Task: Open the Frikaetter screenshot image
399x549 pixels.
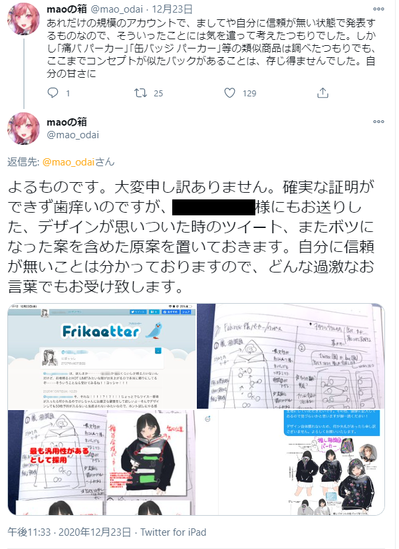Action: (102, 356)
